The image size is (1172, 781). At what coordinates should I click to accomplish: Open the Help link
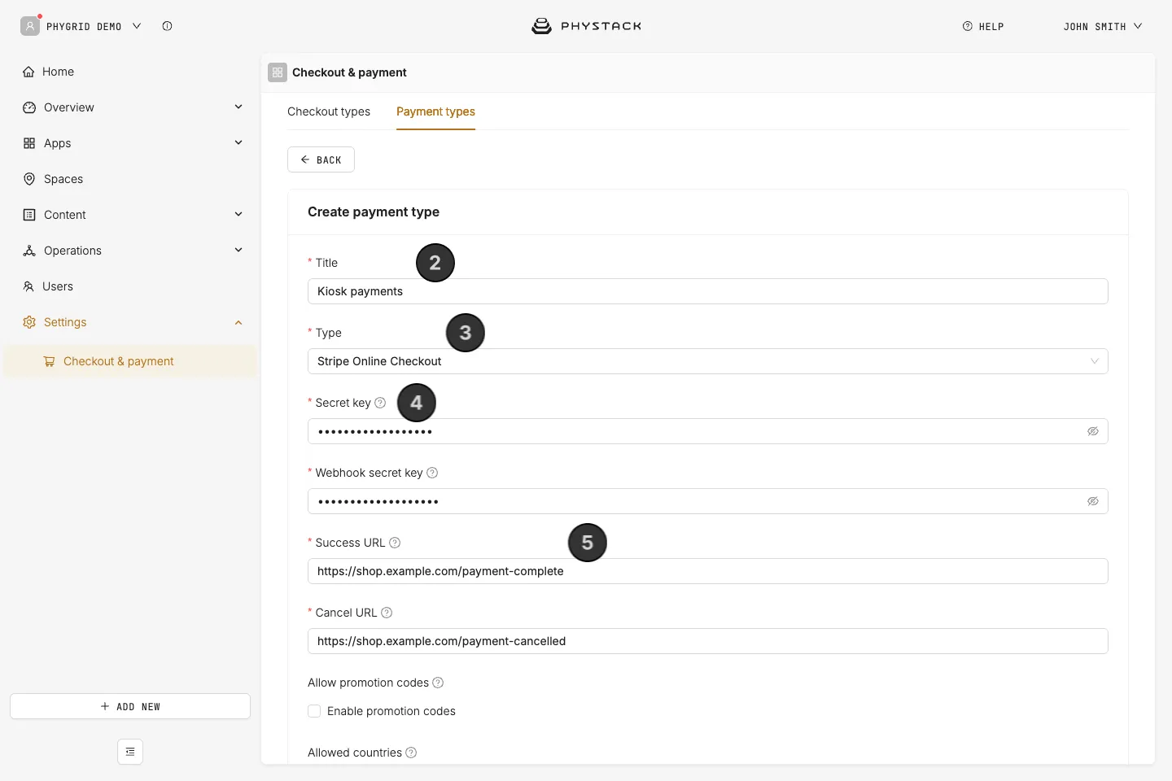983,26
